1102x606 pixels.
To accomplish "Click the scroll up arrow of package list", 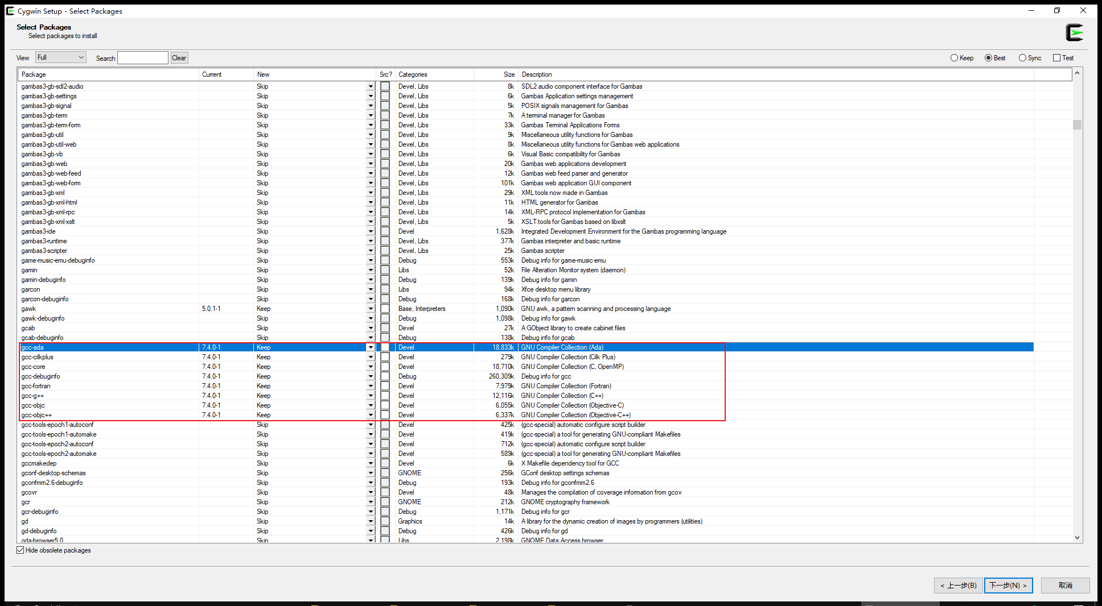I will click(1077, 74).
